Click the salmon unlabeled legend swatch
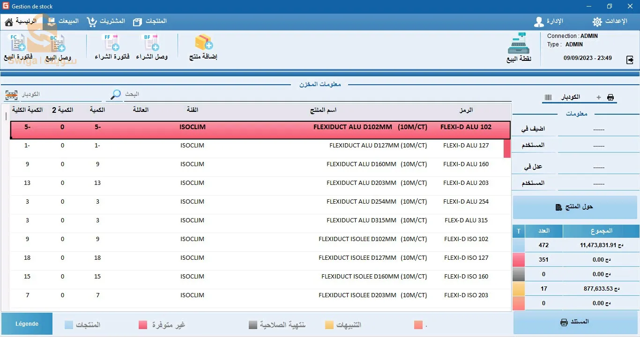Screen dimensions: 640x337 click(x=418, y=325)
